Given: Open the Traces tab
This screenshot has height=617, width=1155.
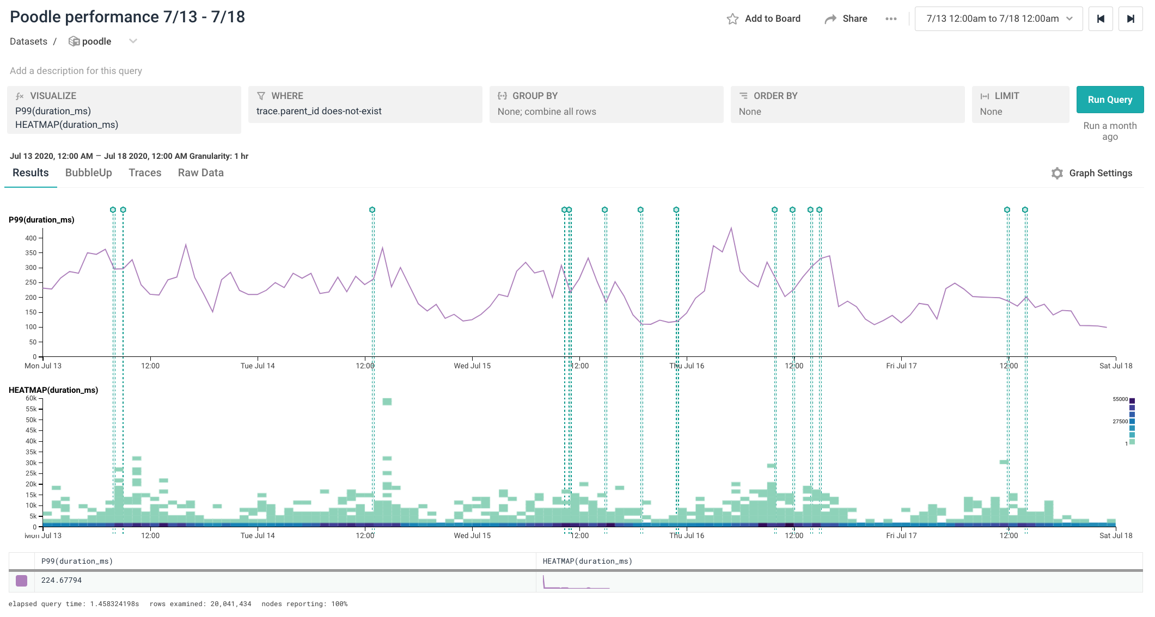Looking at the screenshot, I should 145,172.
